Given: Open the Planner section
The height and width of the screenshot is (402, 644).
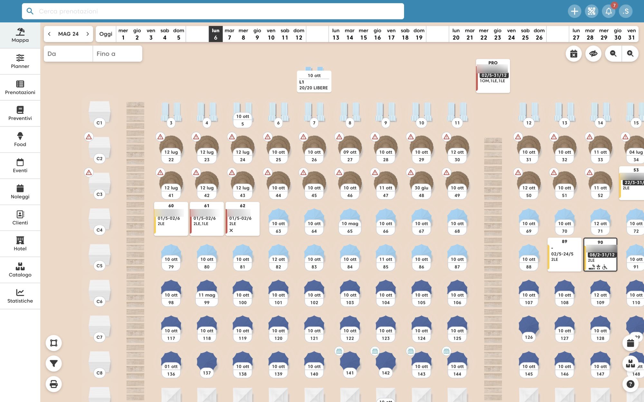Looking at the screenshot, I should pos(20,61).
